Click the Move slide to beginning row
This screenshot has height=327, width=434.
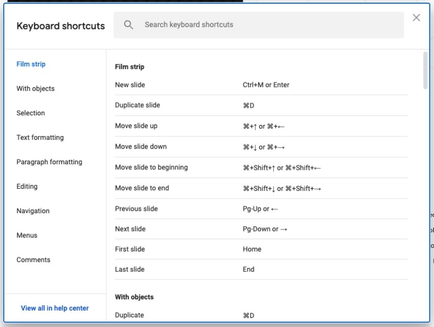click(x=261, y=167)
